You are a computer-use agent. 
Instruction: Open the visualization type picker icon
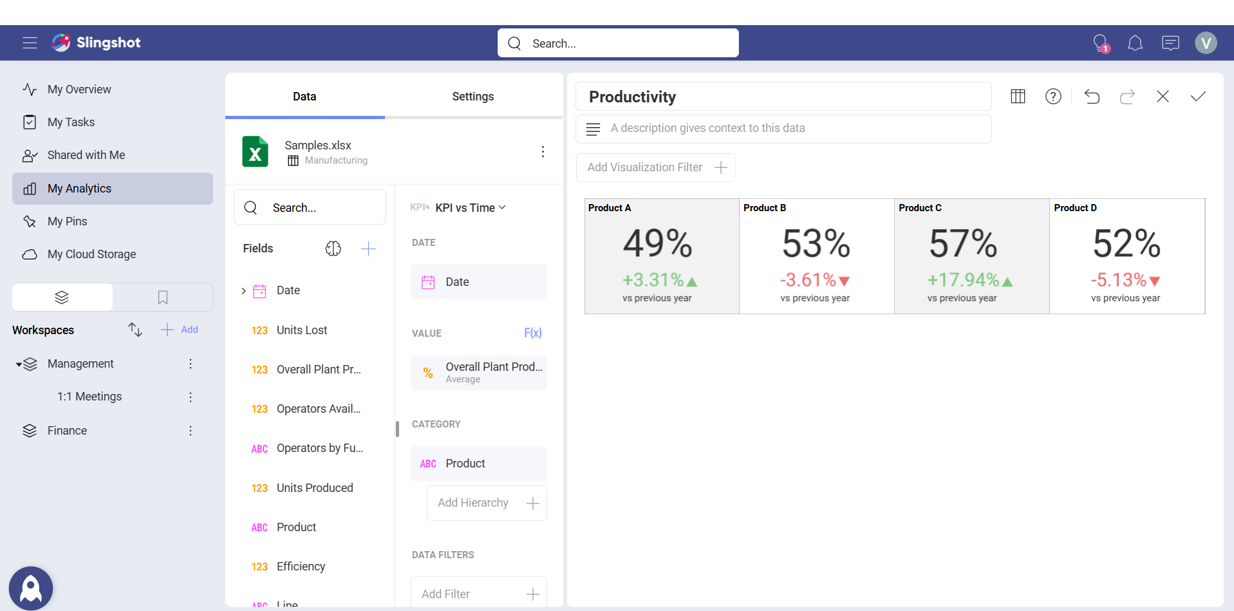pos(1018,96)
